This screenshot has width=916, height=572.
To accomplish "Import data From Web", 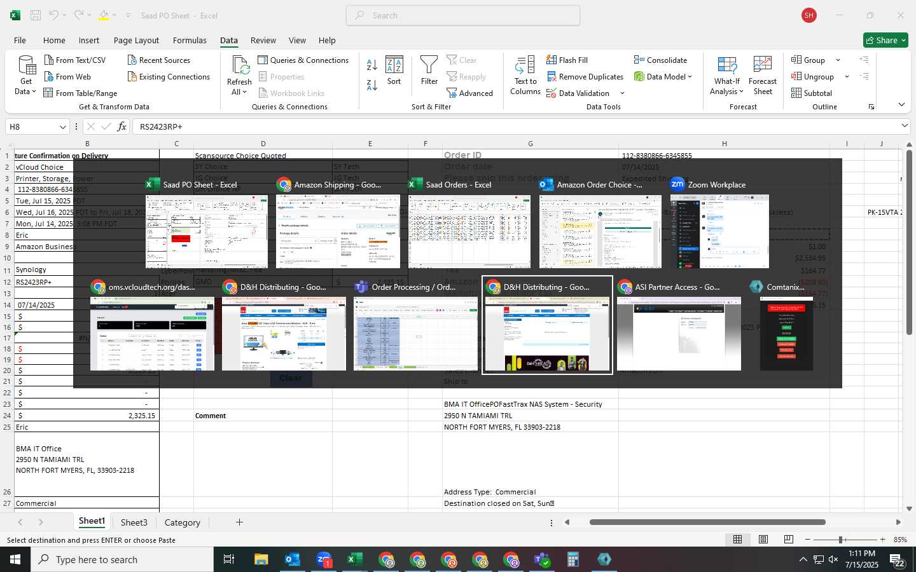I will pyautogui.click(x=67, y=76).
